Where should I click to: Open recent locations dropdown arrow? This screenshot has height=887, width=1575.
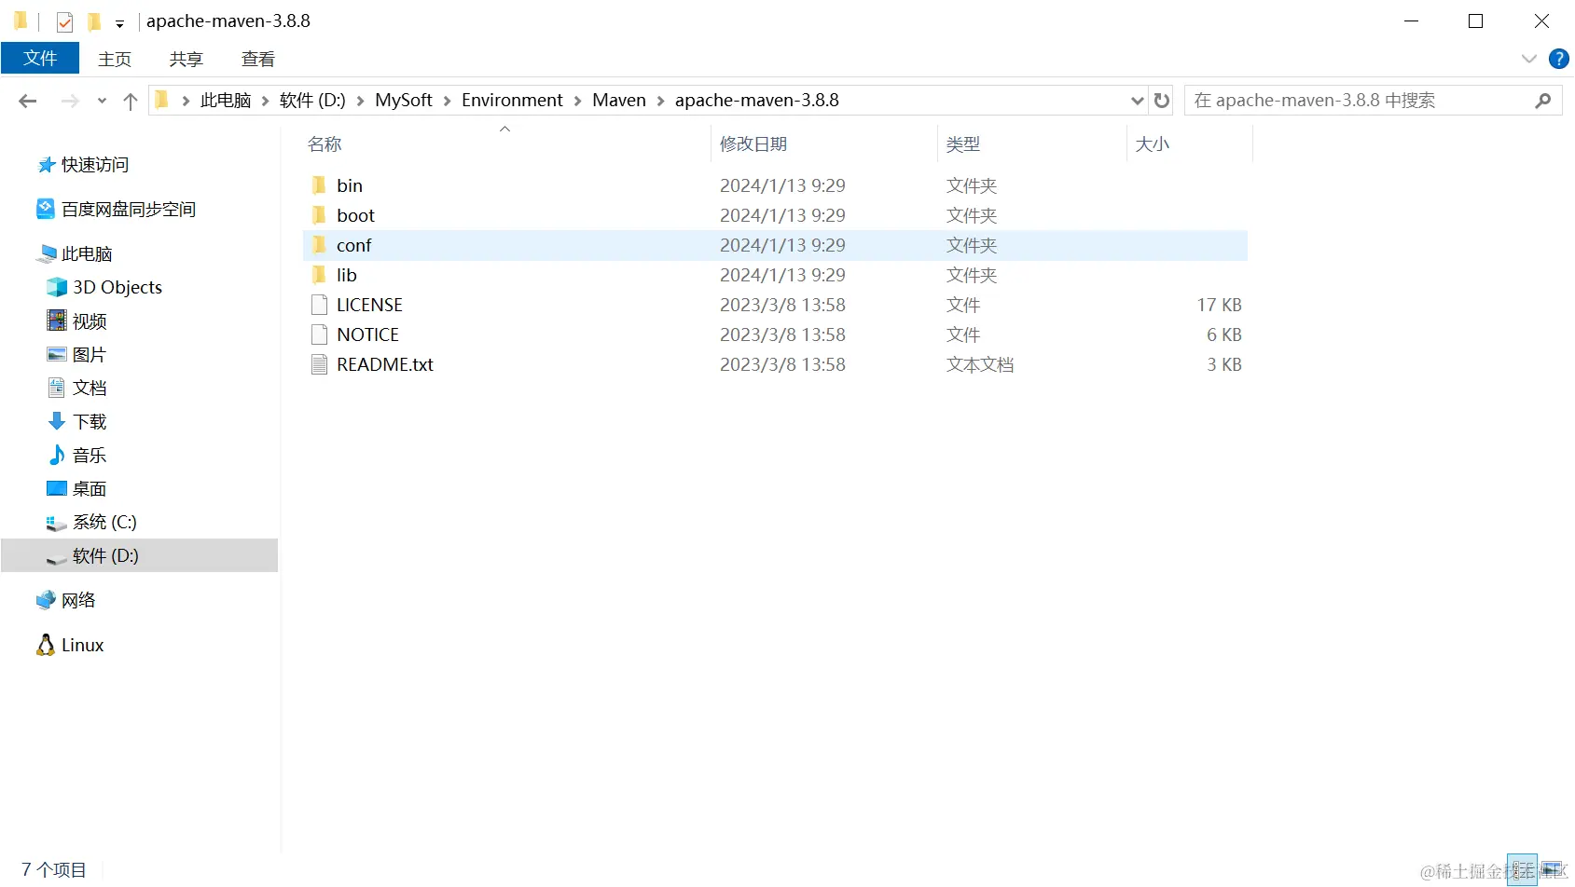click(102, 101)
